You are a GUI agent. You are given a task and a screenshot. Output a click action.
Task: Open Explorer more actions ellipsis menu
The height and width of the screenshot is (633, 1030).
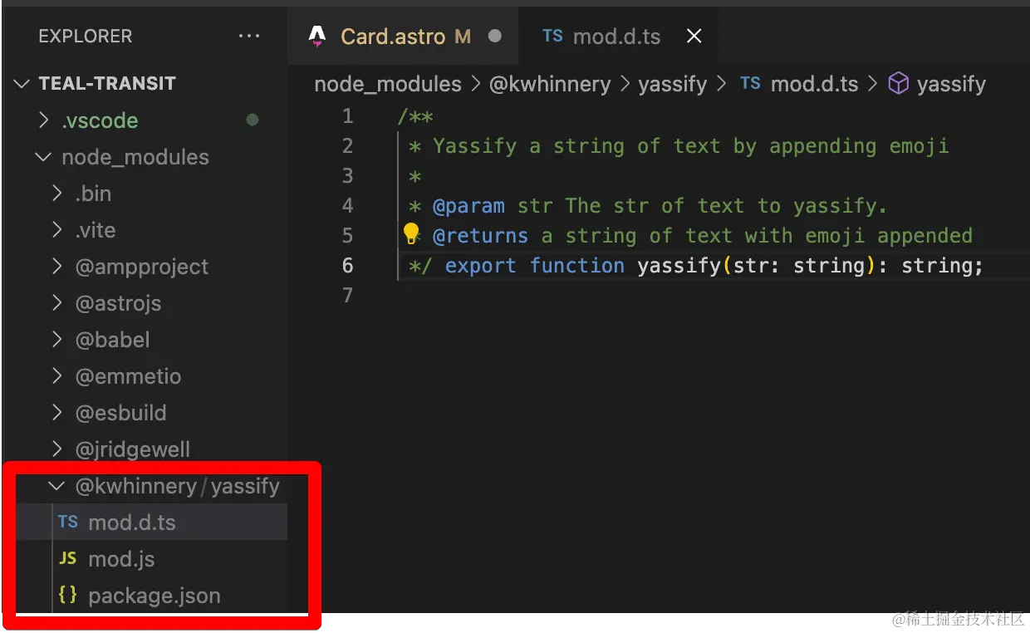[248, 37]
